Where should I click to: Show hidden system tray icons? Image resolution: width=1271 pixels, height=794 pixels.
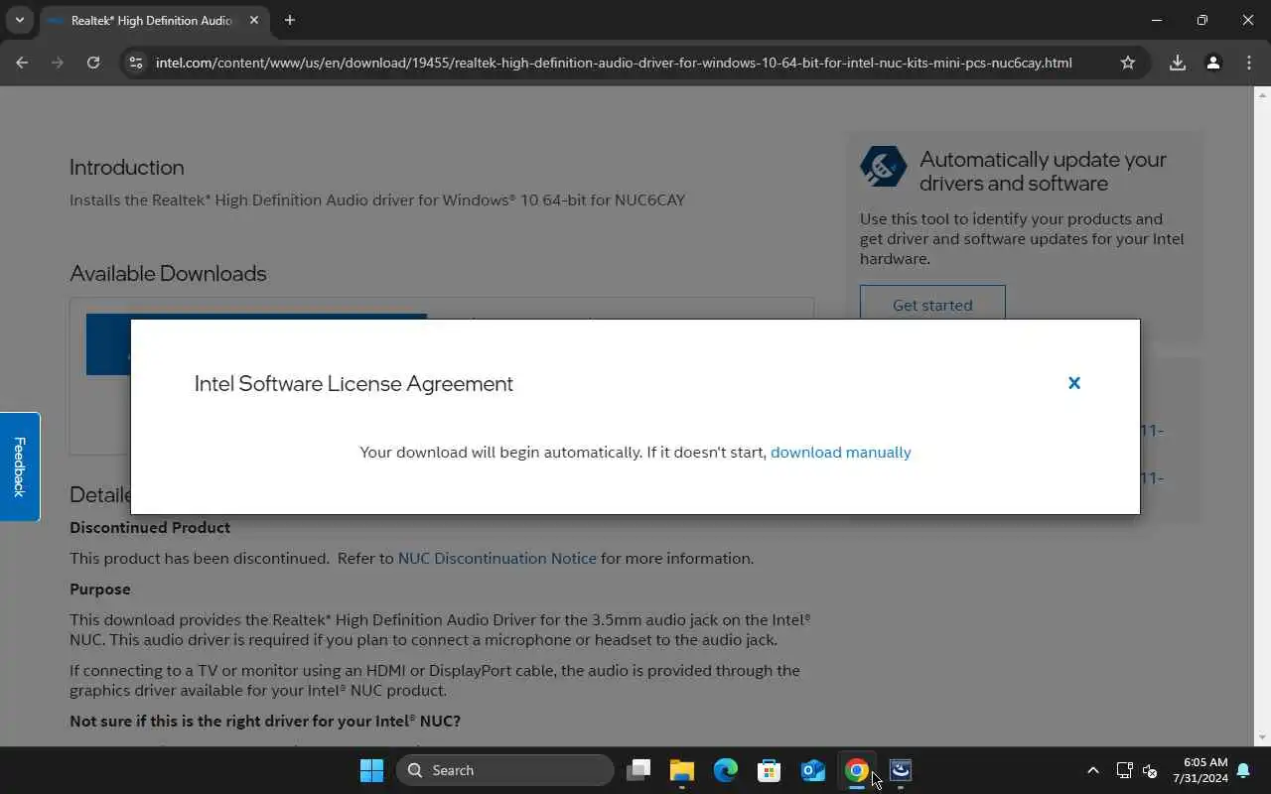(x=1093, y=770)
